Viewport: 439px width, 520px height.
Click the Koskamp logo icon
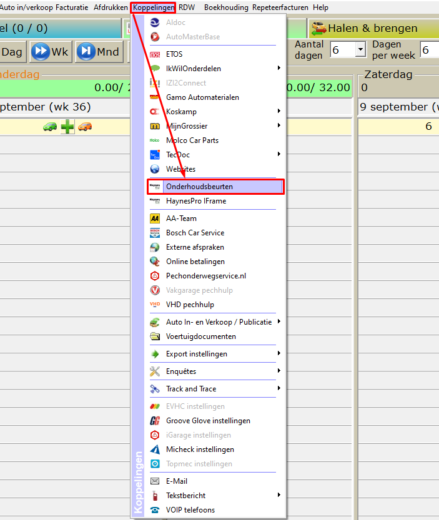tap(155, 111)
